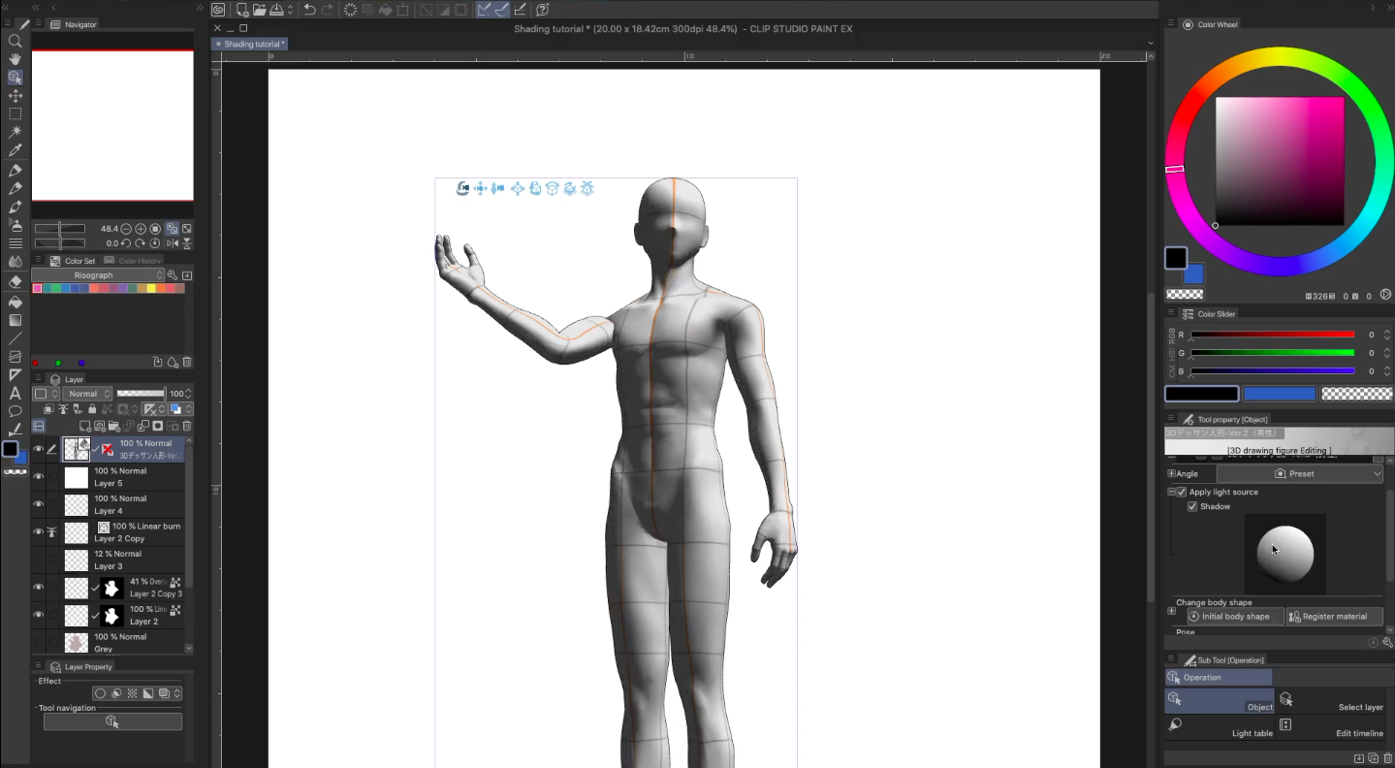Viewport: 1395px width, 768px height.
Task: Select the Text tool
Action: [16, 393]
